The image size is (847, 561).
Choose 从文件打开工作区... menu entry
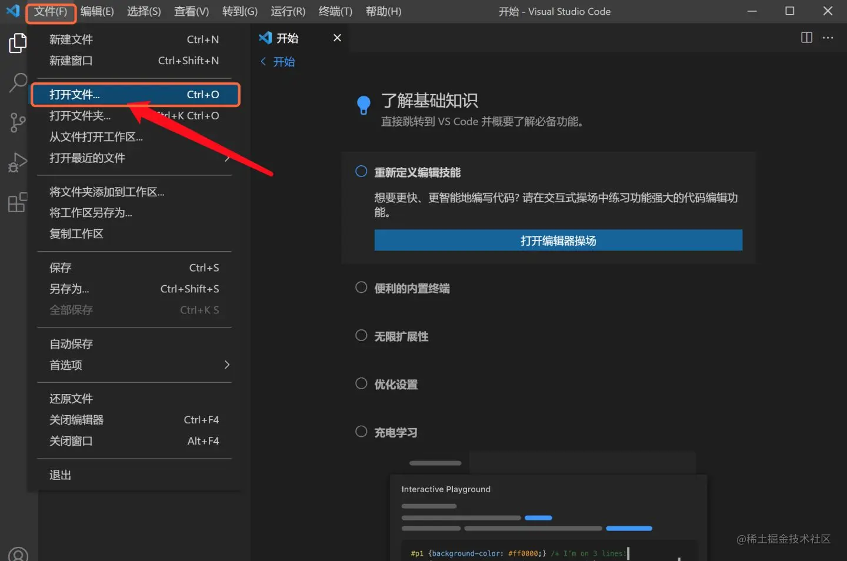click(x=135, y=137)
